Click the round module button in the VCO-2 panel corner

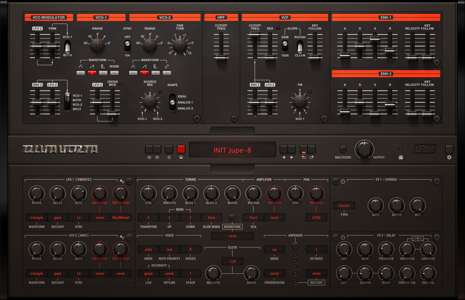[x=197, y=119]
